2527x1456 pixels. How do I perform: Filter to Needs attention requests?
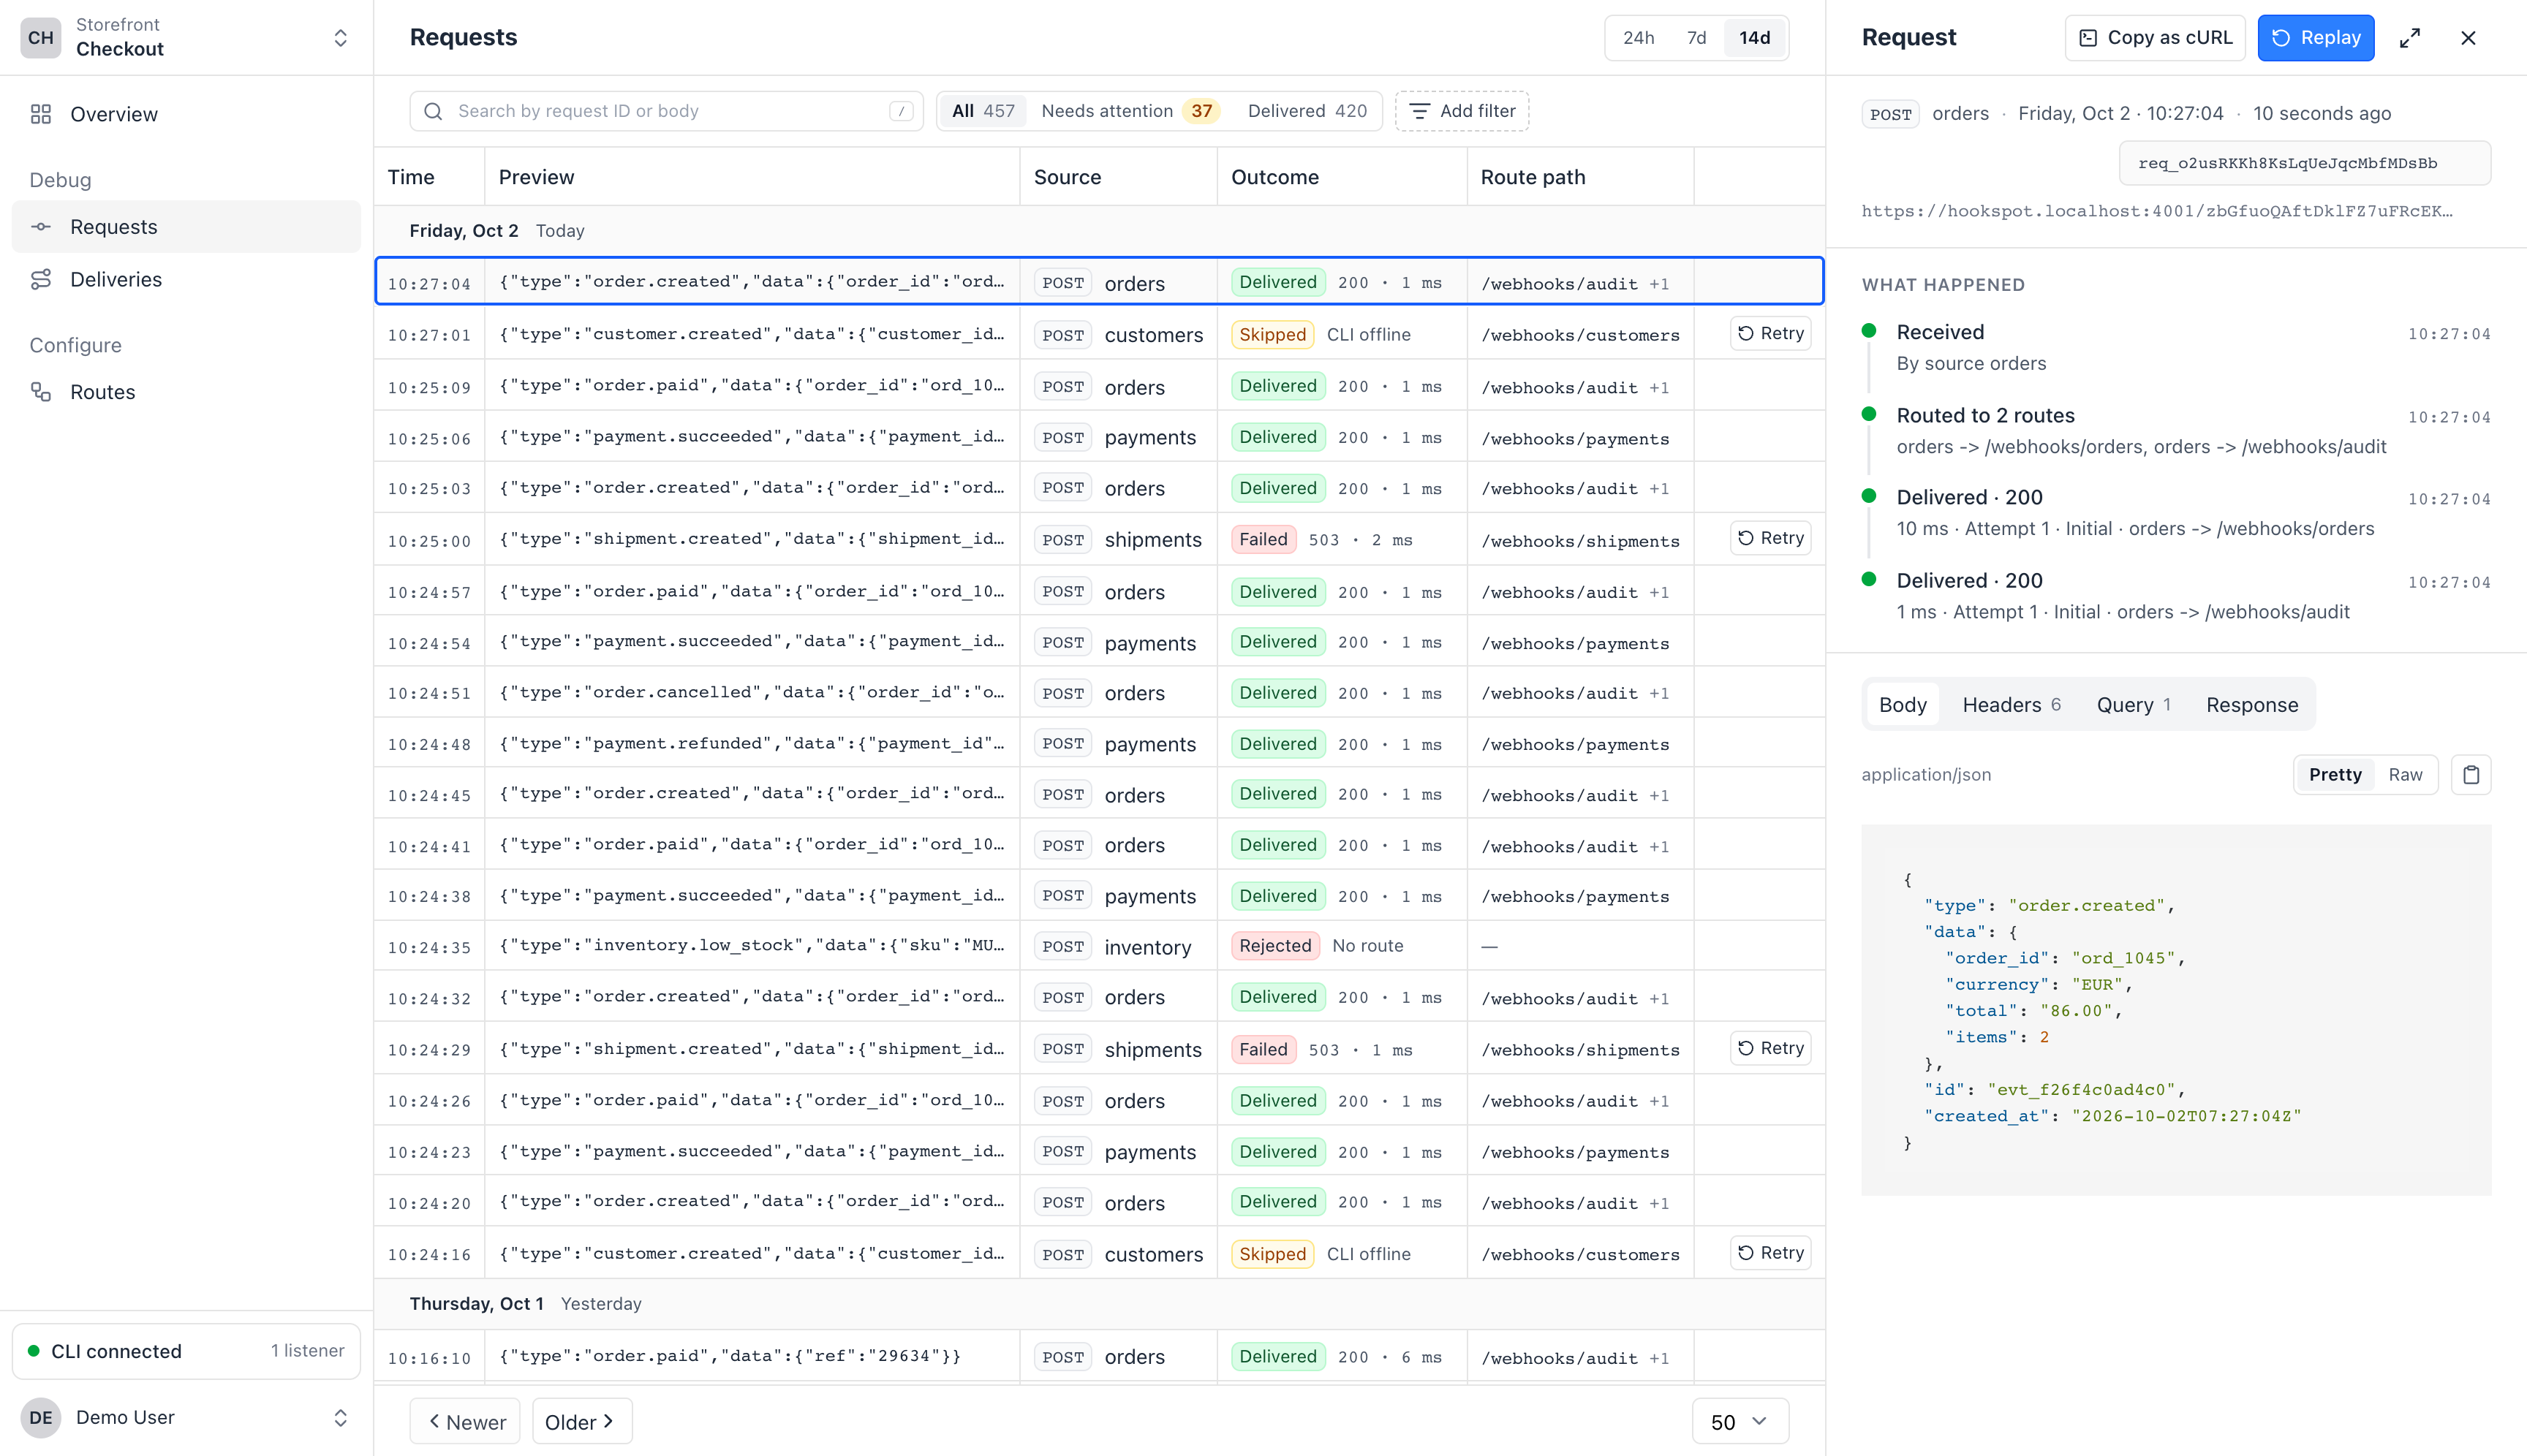1130,111
